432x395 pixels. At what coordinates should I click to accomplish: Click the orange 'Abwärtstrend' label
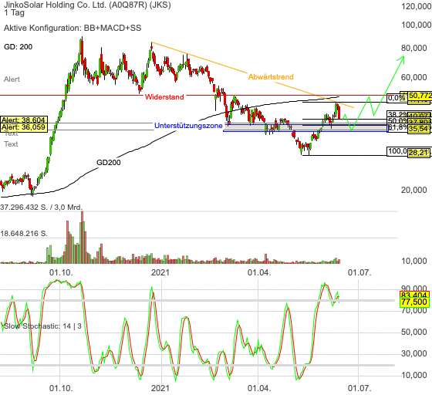[271, 76]
